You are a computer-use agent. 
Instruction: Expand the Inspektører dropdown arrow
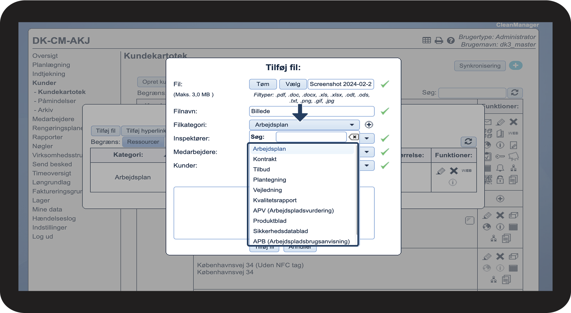coord(367,138)
